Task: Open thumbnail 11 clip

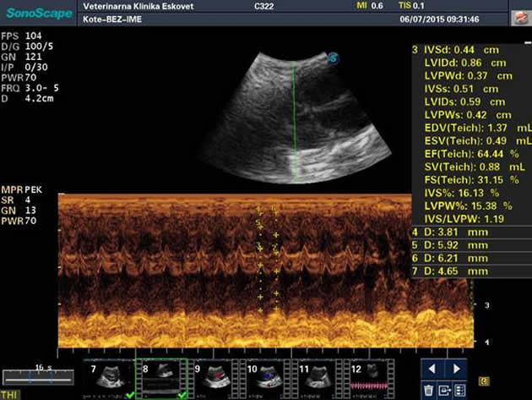Action: (x=318, y=379)
